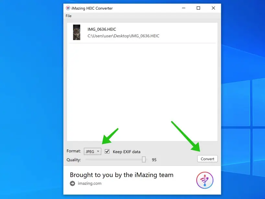Click the Quality slider handle
Image resolution: width=265 pixels, height=199 pixels.
click(x=144, y=159)
